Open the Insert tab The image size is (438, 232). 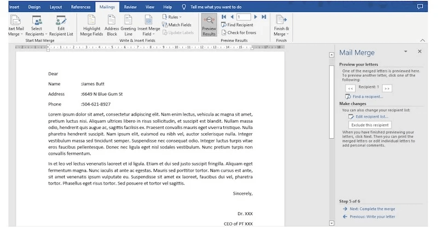14,7
